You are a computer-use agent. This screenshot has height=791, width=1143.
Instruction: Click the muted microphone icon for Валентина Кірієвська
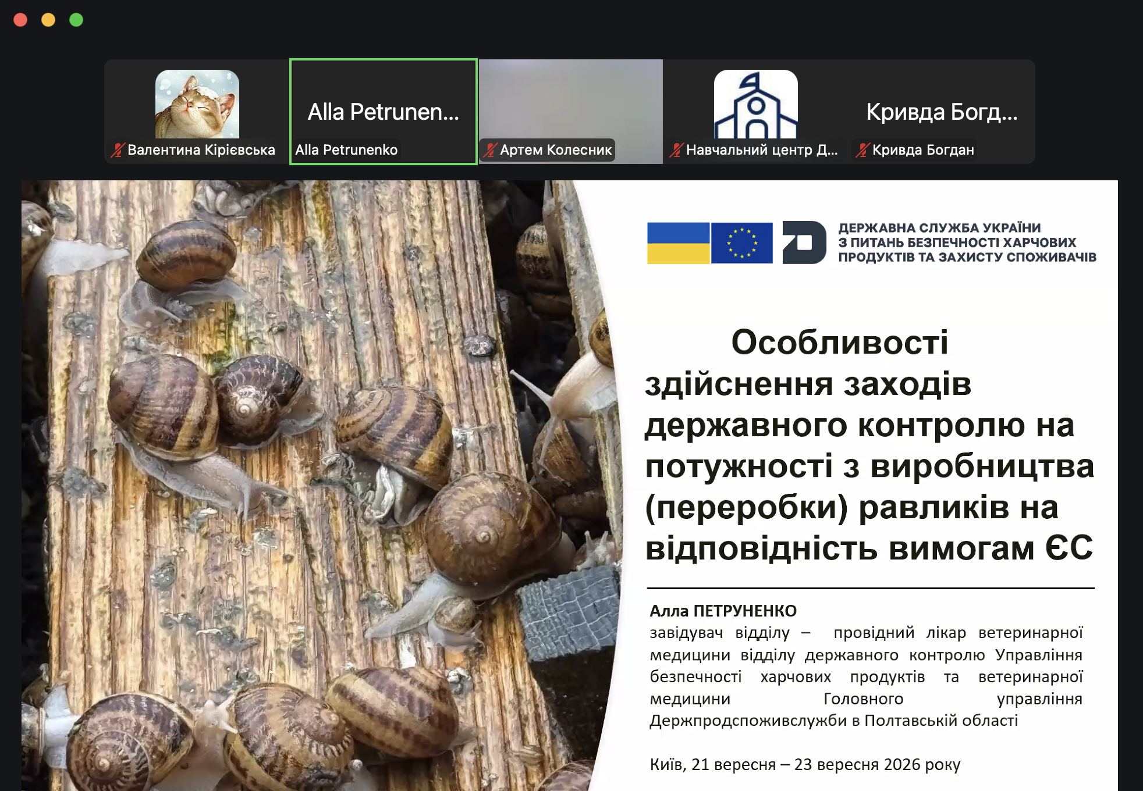(x=118, y=150)
